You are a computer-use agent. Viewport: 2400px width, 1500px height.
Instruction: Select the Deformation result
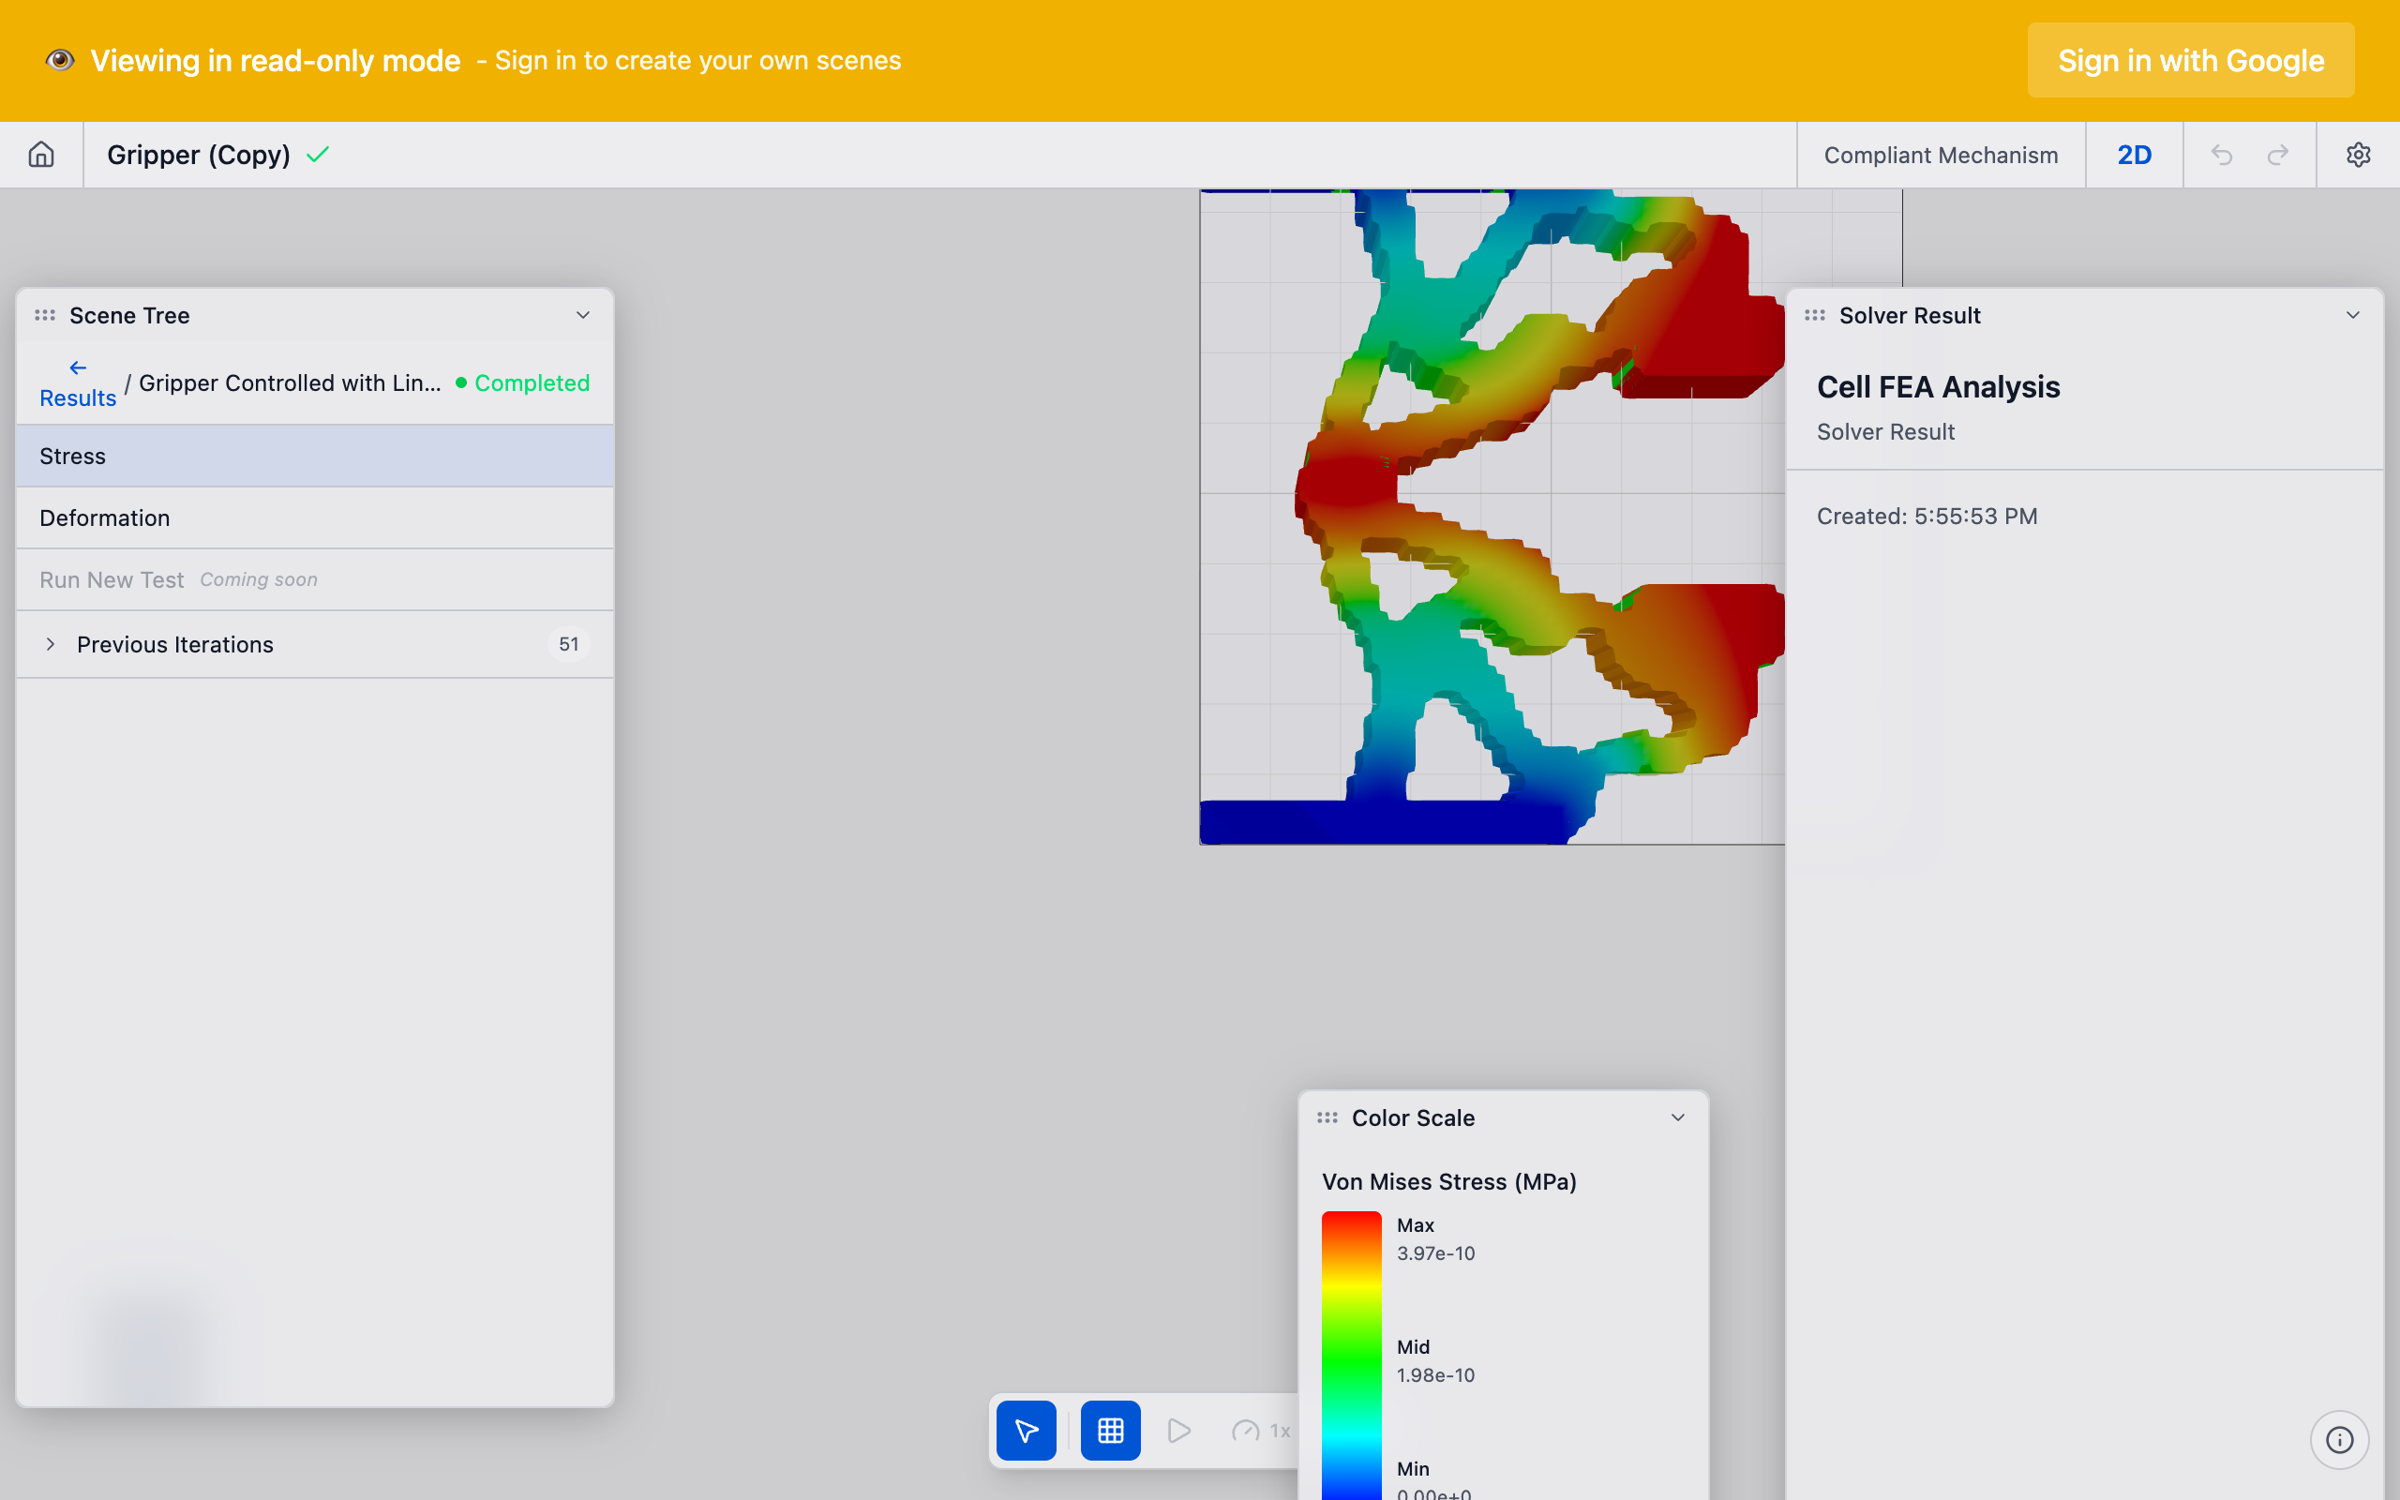(x=314, y=517)
